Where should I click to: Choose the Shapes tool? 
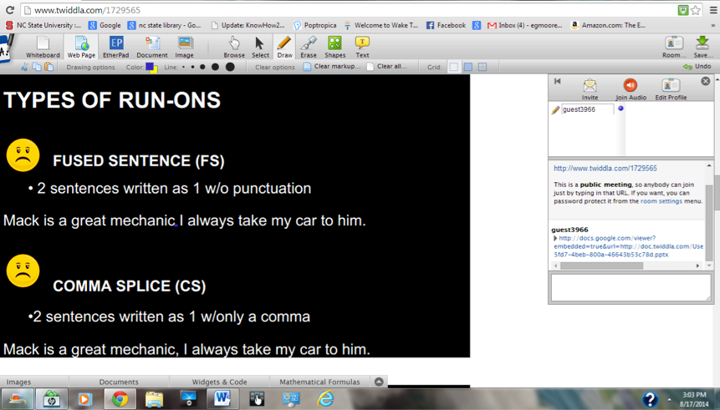pyautogui.click(x=334, y=46)
